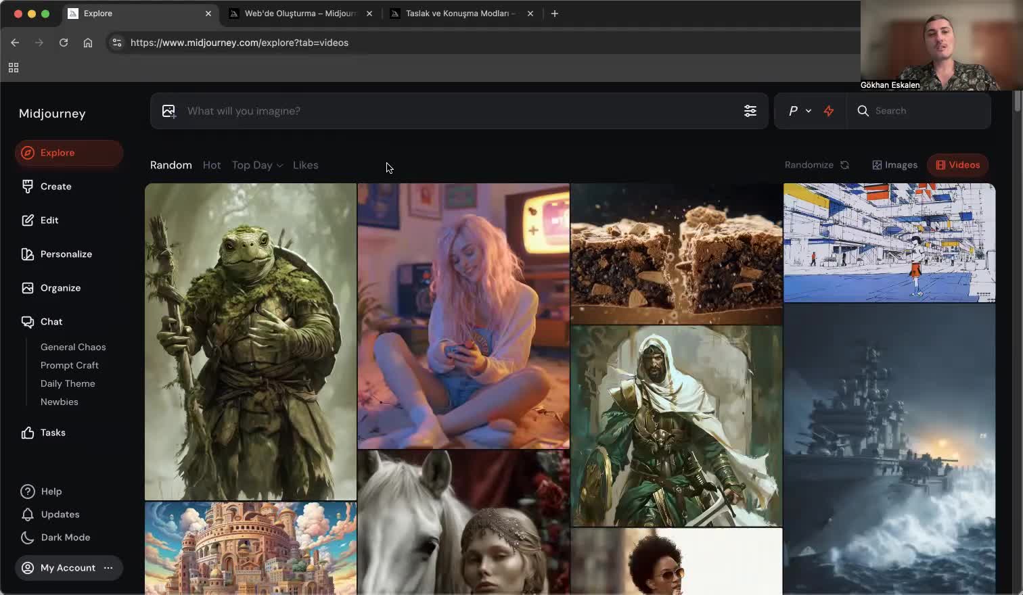Viewport: 1023px width, 595px height.
Task: Open the battleship in stormy sea thumbnail
Action: 890,450
